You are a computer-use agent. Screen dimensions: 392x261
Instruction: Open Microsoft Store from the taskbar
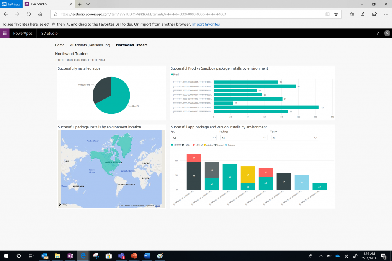pyautogui.click(x=108, y=256)
